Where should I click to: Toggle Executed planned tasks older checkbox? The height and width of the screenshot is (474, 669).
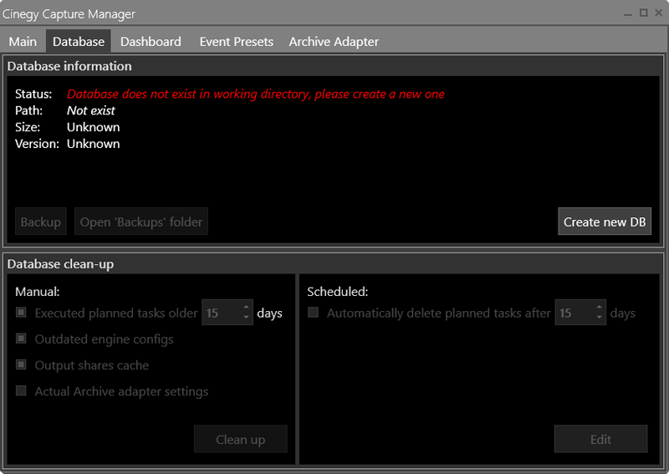pyautogui.click(x=21, y=313)
